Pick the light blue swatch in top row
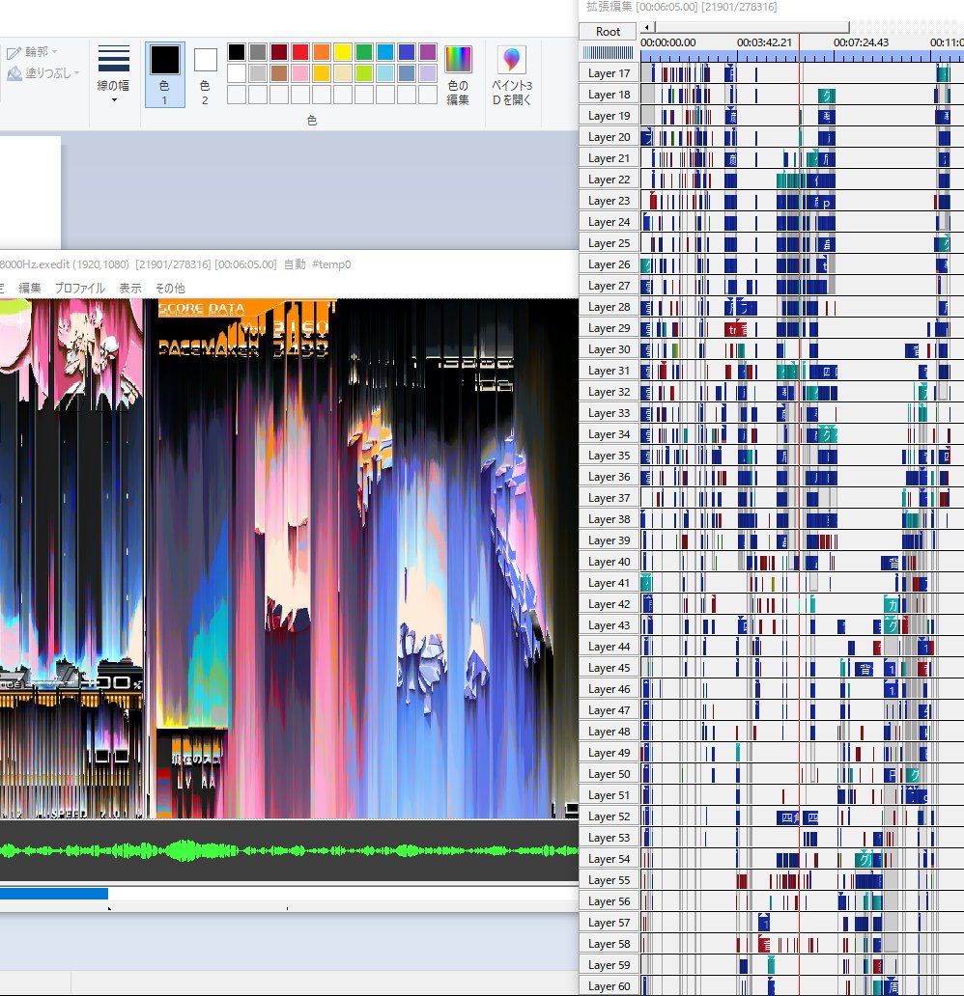This screenshot has height=996, width=964. [385, 51]
